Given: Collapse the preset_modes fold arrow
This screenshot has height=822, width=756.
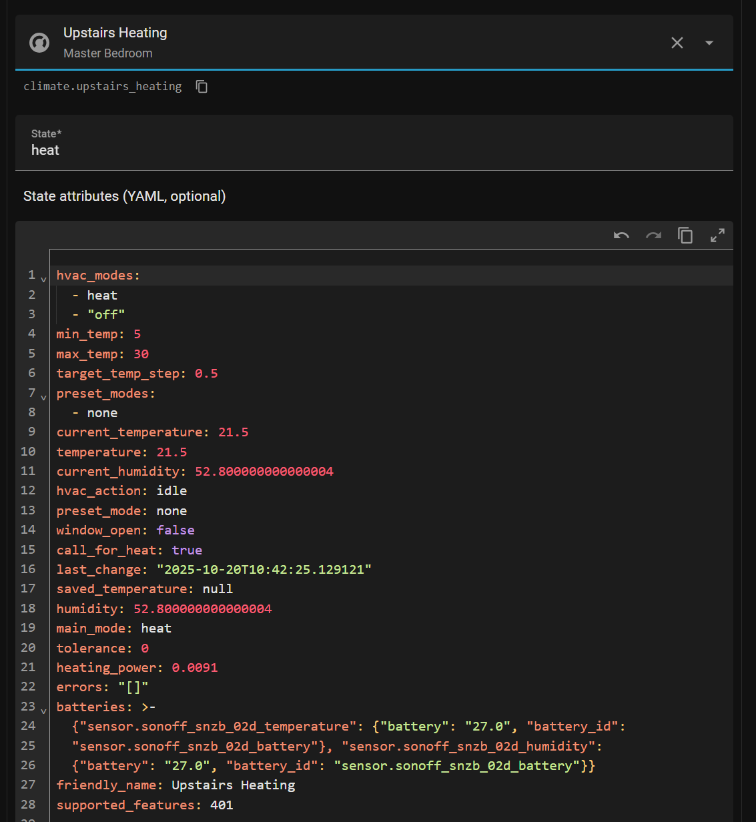Looking at the screenshot, I should [44, 398].
